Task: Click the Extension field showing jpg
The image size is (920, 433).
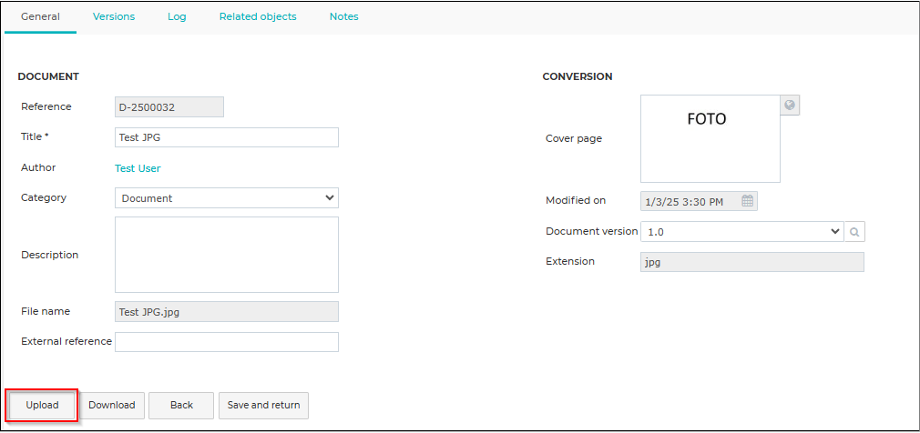Action: (752, 262)
